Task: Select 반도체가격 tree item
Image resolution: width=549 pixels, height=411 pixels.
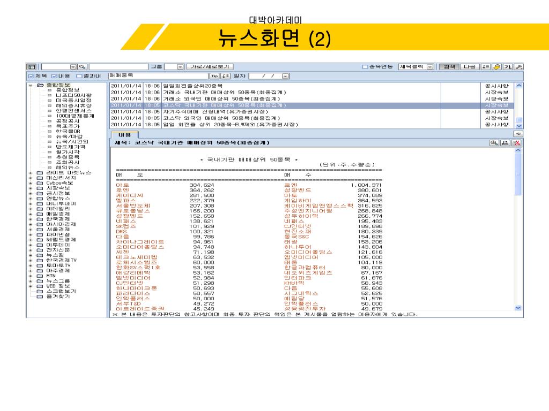Action: (x=70, y=147)
